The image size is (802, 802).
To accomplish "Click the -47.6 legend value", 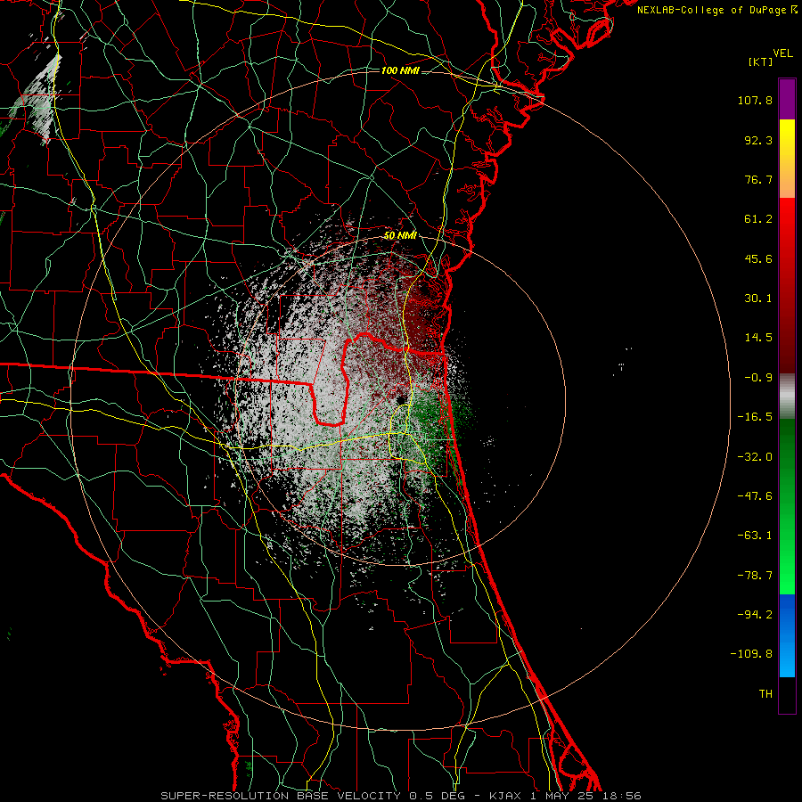I will (x=755, y=496).
